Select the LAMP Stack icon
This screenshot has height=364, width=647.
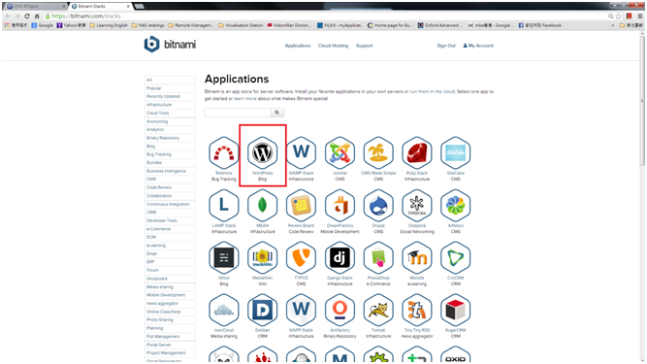coord(224,206)
